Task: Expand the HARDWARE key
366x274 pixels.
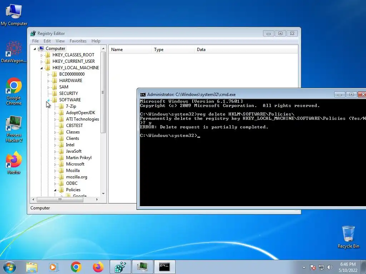Action: (x=48, y=81)
